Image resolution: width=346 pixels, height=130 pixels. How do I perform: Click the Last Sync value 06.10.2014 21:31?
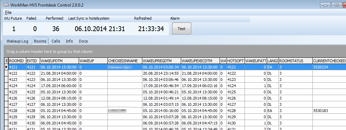coord(100,29)
